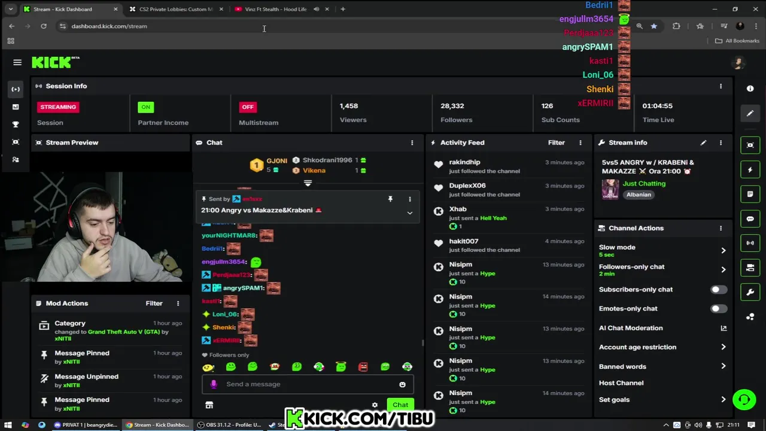Open the emoji picker in message box
The width and height of the screenshot is (766, 431).
(402, 384)
